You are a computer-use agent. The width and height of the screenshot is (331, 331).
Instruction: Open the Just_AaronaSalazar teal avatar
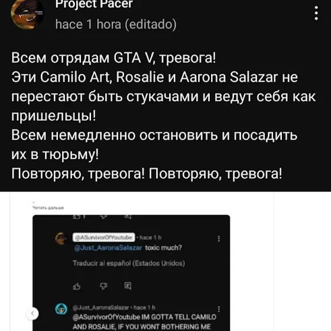61,309
